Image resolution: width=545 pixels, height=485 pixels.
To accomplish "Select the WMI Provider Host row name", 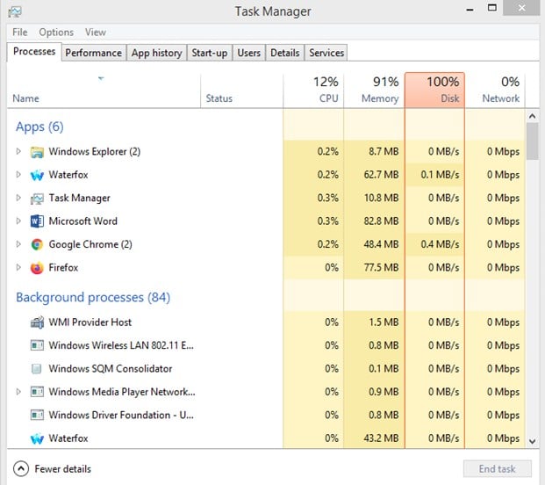I will (x=90, y=322).
